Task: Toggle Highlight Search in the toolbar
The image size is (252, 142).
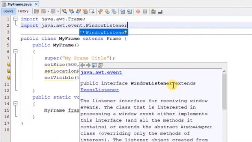Action: pos(85,11)
